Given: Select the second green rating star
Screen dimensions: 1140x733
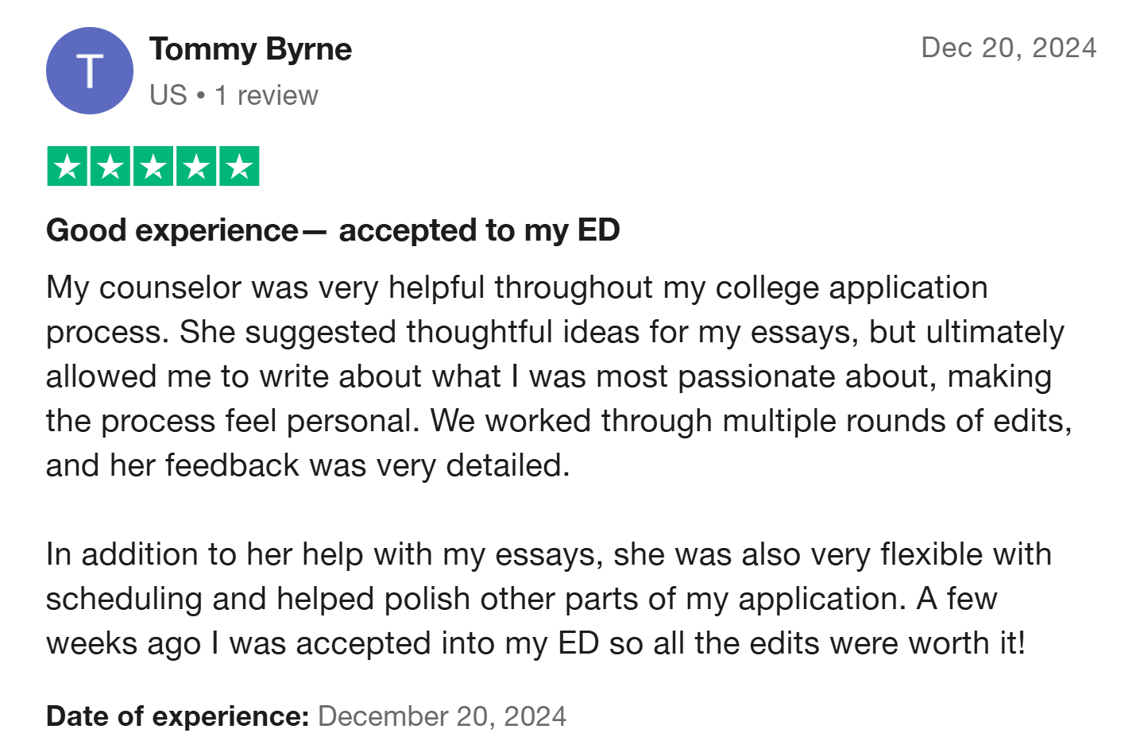Looking at the screenshot, I should point(110,166).
